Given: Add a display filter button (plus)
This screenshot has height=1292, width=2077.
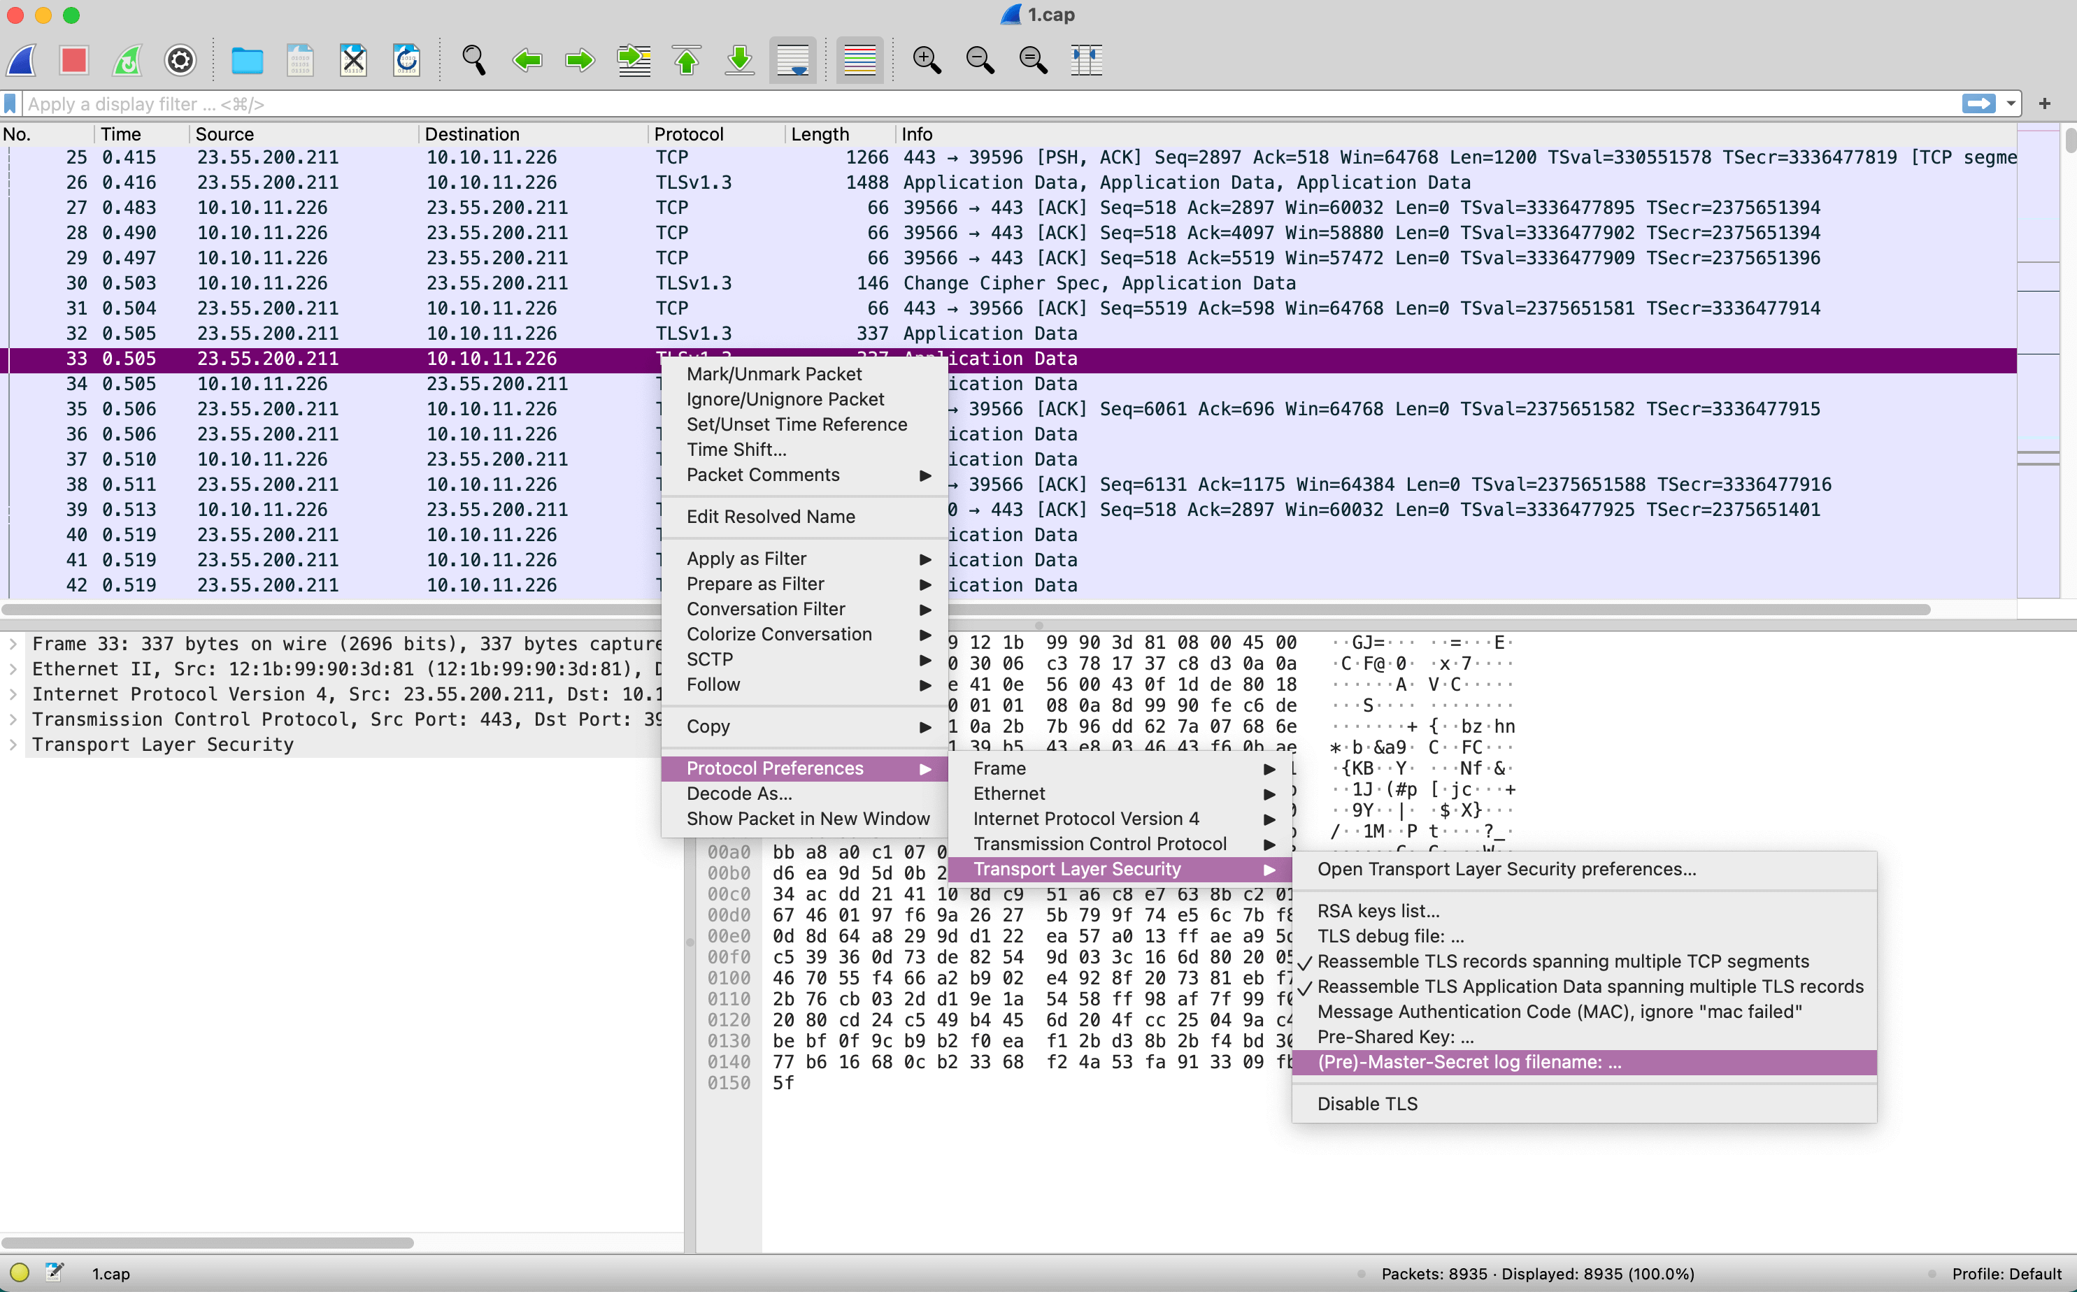Looking at the screenshot, I should [x=2045, y=104].
